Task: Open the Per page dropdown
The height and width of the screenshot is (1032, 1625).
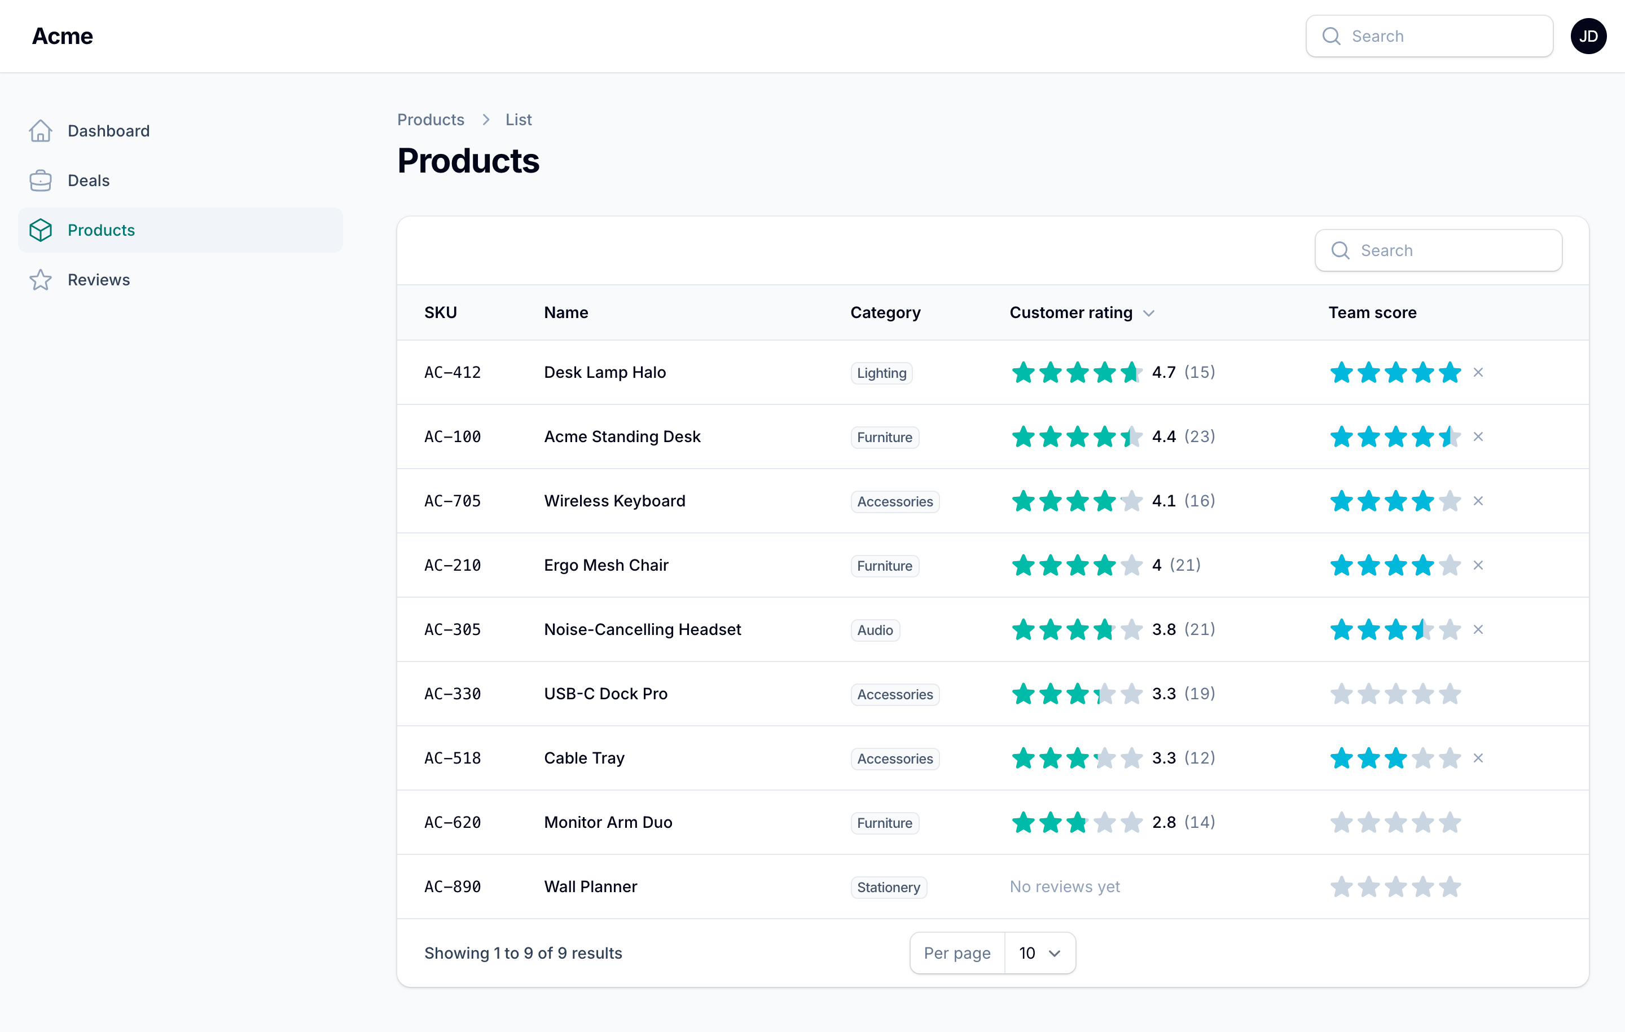Action: tap(1040, 953)
